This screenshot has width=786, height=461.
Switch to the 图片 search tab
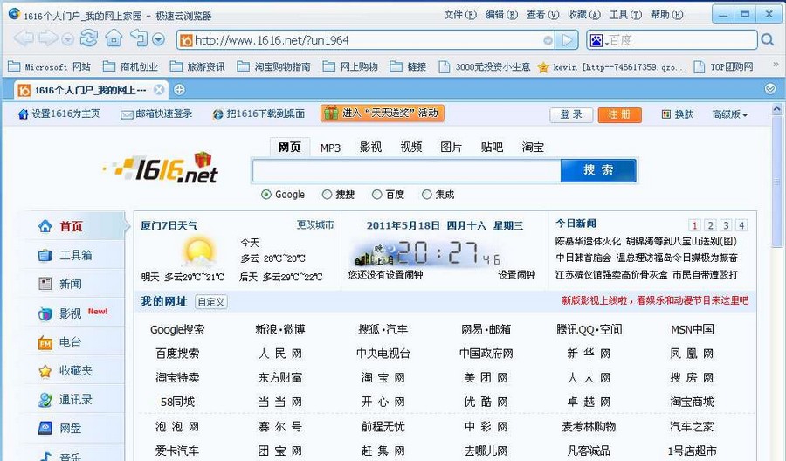451,147
